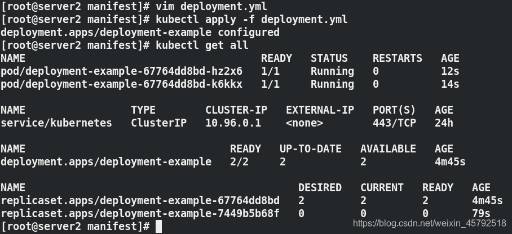Click pod name ending in k6kkx

pos(121,84)
